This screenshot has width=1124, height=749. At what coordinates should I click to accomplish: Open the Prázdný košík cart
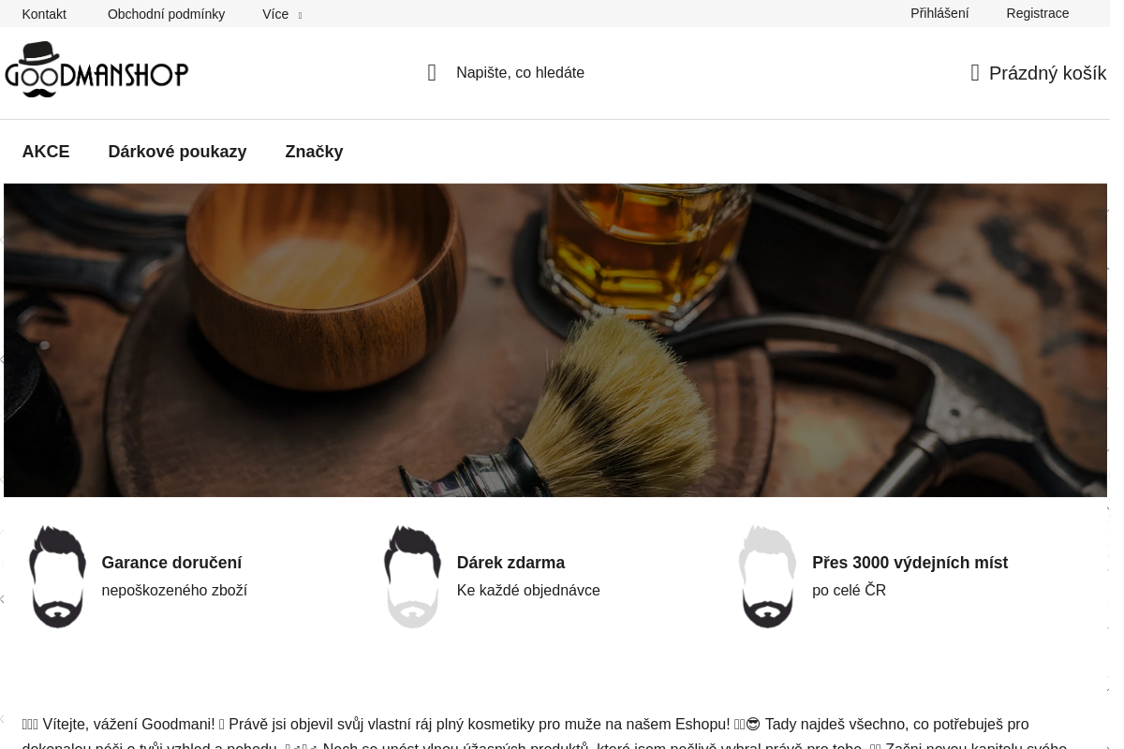[1047, 73]
